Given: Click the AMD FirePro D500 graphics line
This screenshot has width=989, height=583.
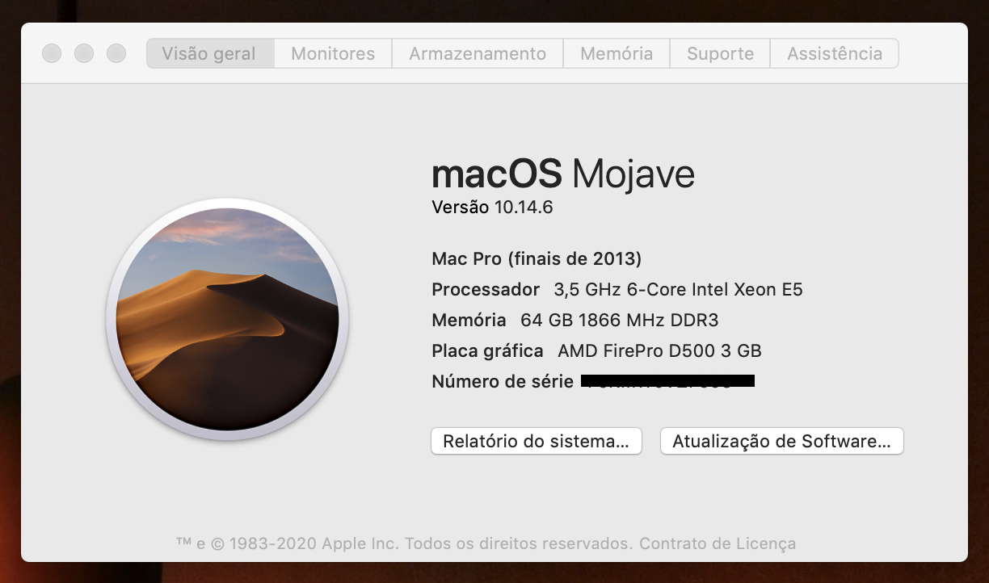Looking at the screenshot, I should [x=659, y=351].
